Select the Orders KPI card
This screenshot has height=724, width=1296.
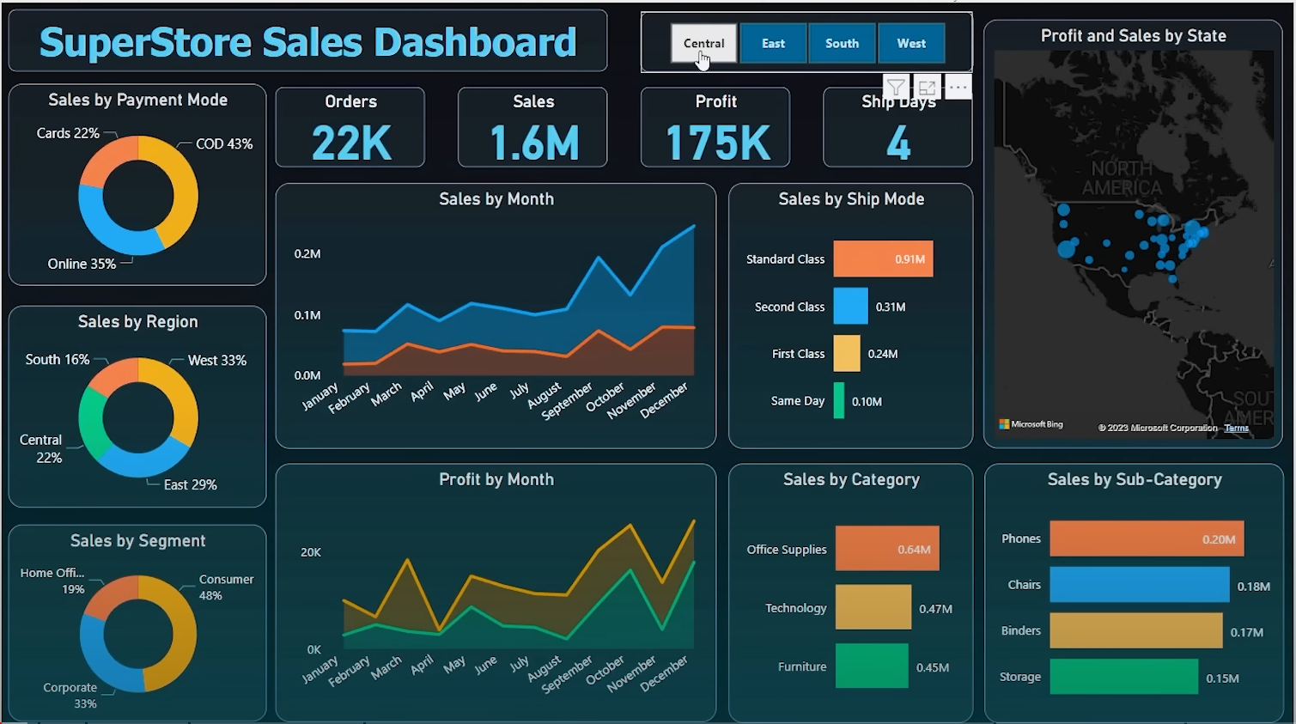click(x=350, y=127)
